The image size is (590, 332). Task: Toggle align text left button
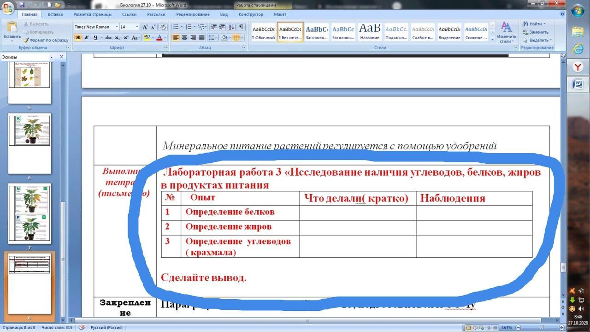pyautogui.click(x=176, y=38)
